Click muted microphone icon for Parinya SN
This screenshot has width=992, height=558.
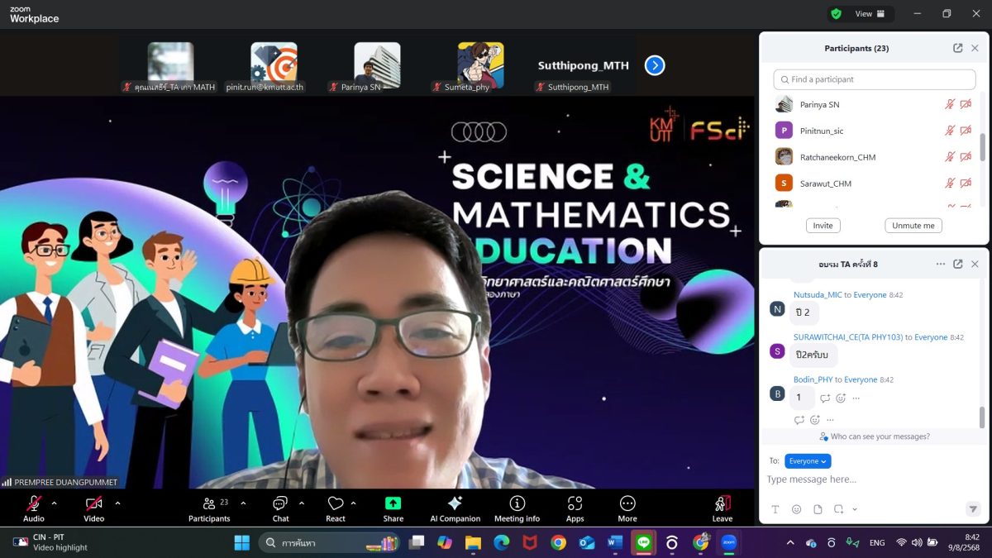pyautogui.click(x=950, y=105)
